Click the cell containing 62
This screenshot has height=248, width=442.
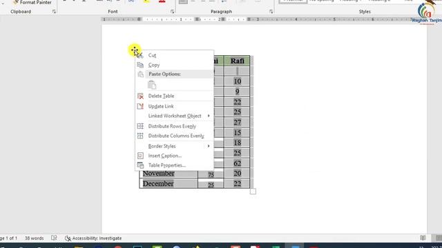[x=237, y=163]
